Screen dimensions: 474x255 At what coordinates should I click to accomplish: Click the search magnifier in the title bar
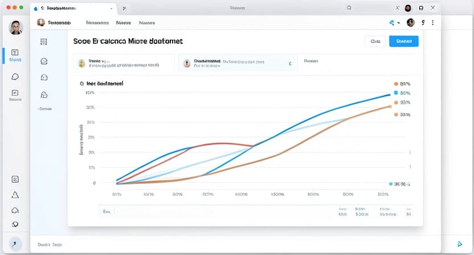click(349, 9)
